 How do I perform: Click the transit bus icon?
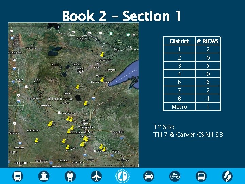click(201, 177)
